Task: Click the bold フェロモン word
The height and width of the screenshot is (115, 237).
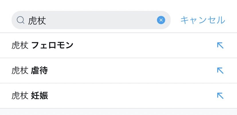Action: [x=52, y=45]
